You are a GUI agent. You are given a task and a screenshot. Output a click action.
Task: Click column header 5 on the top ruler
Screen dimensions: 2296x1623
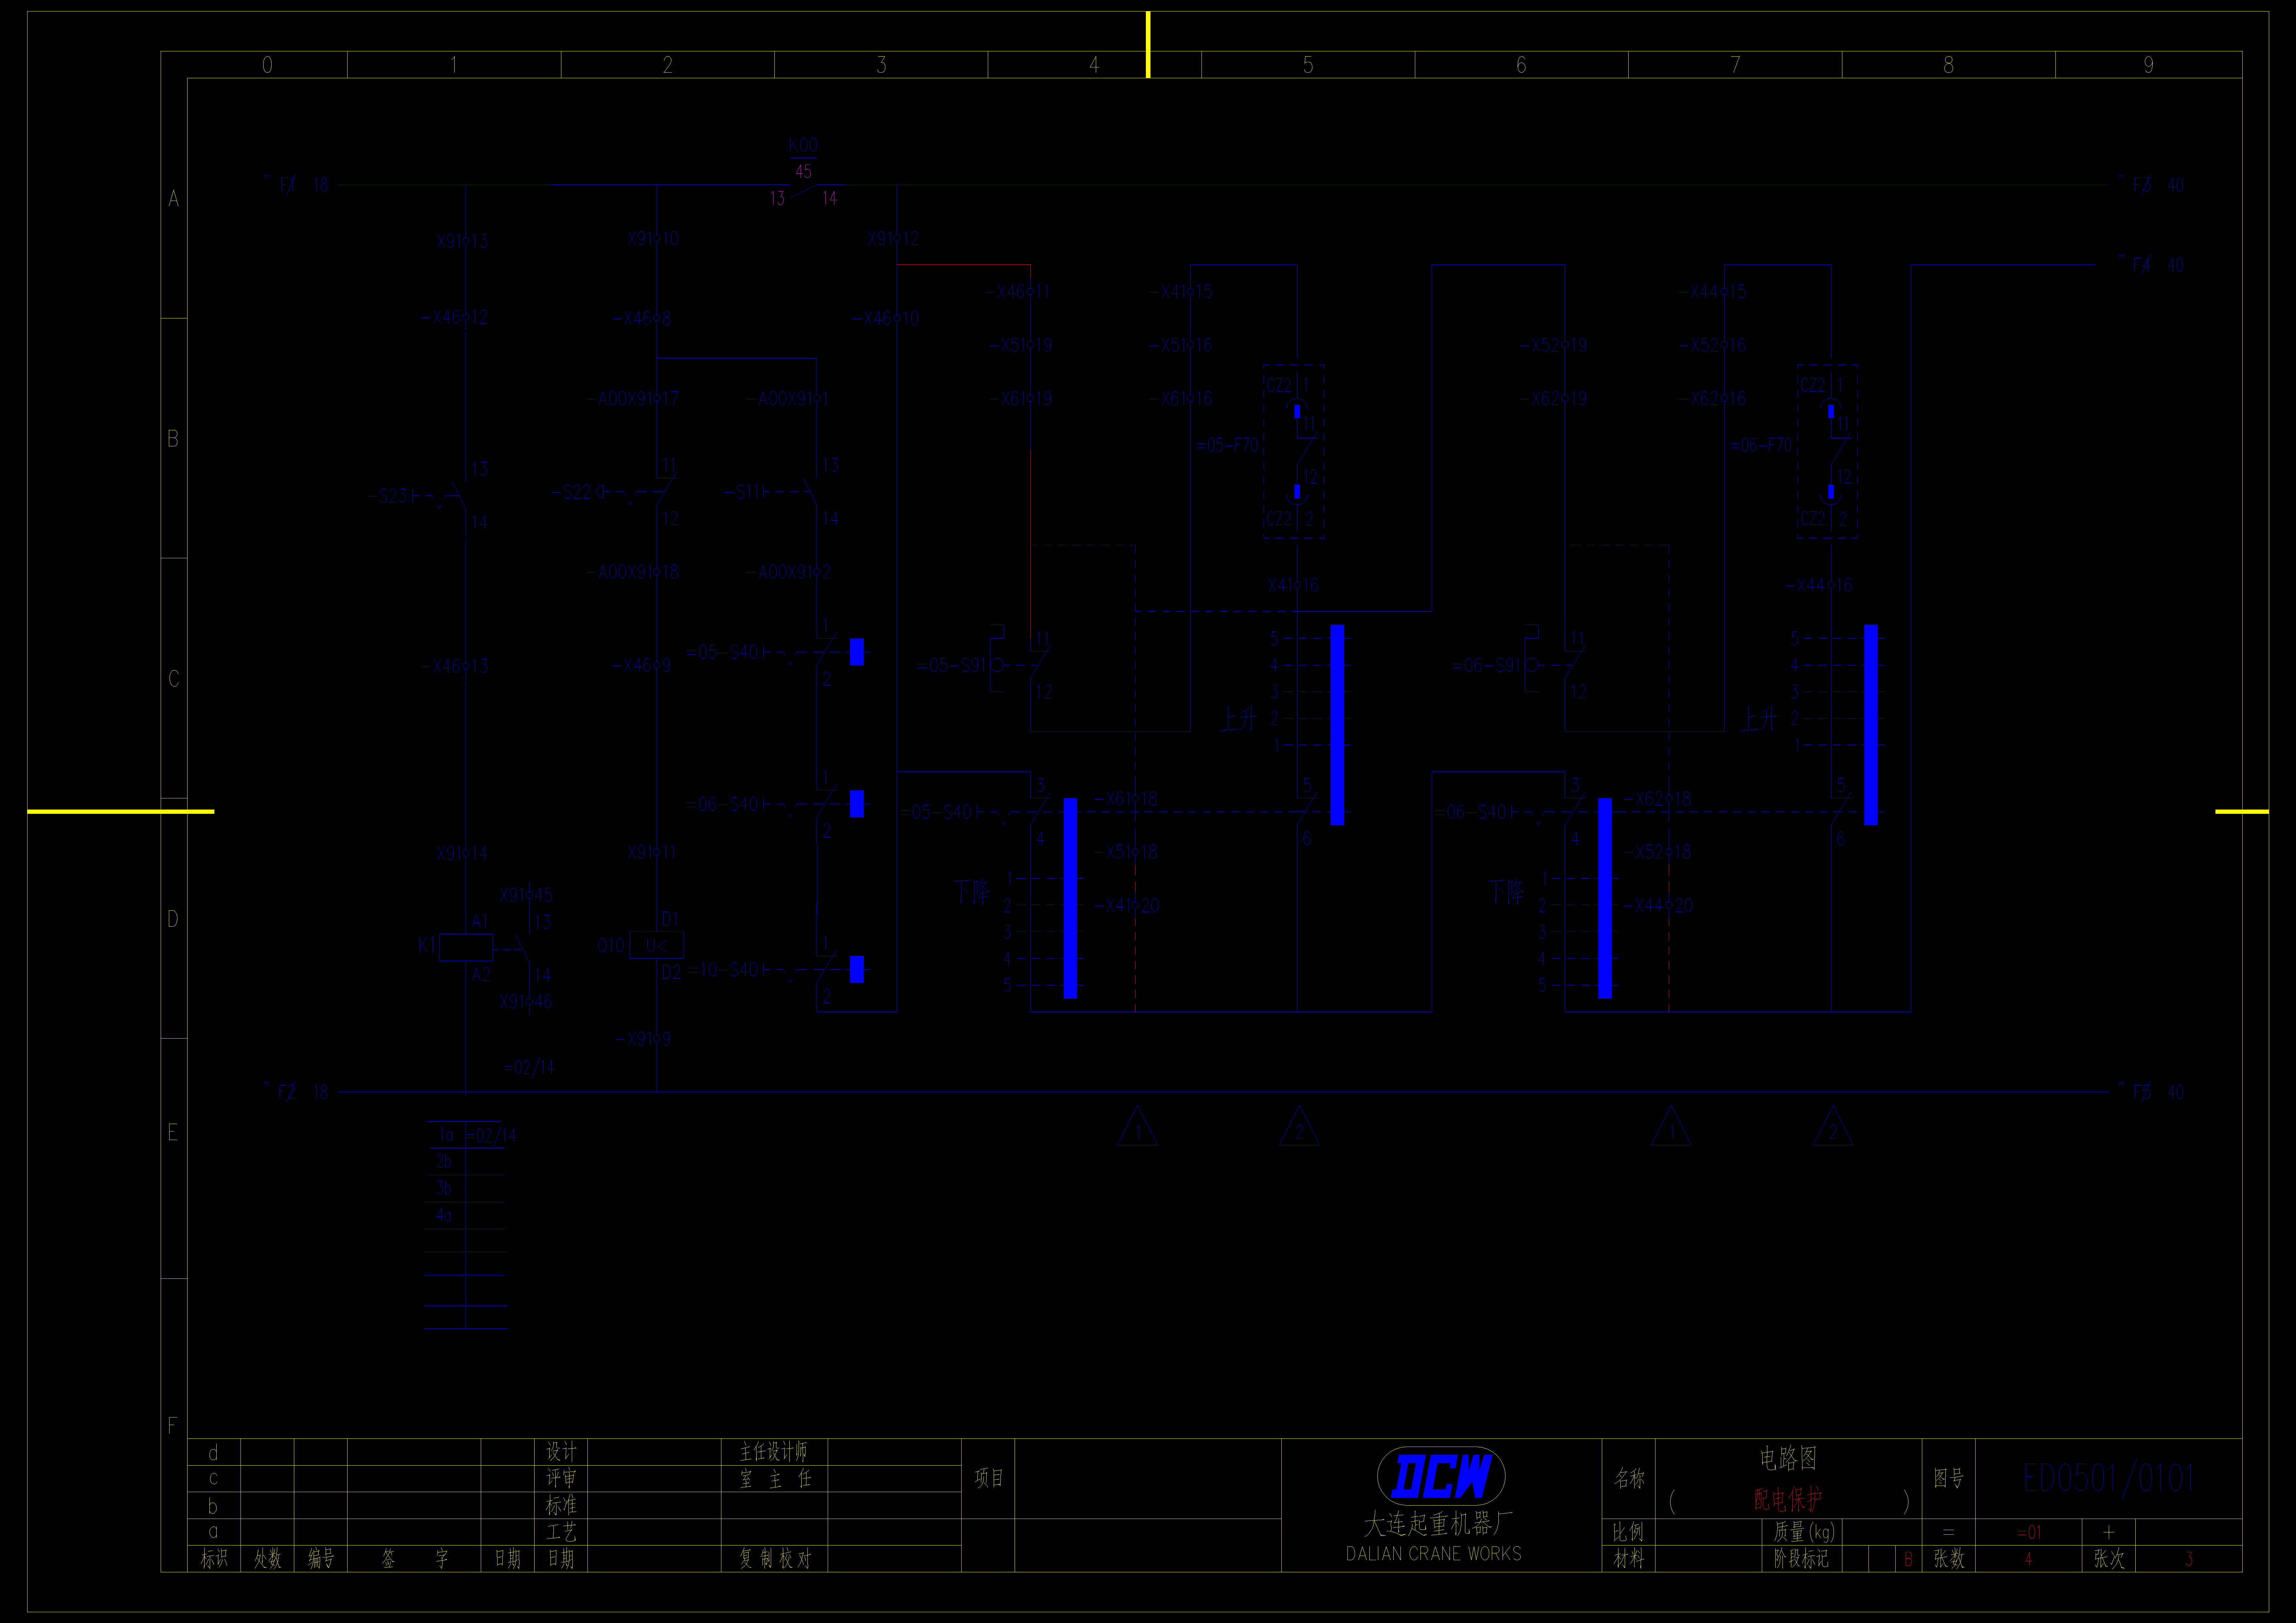(x=1308, y=65)
